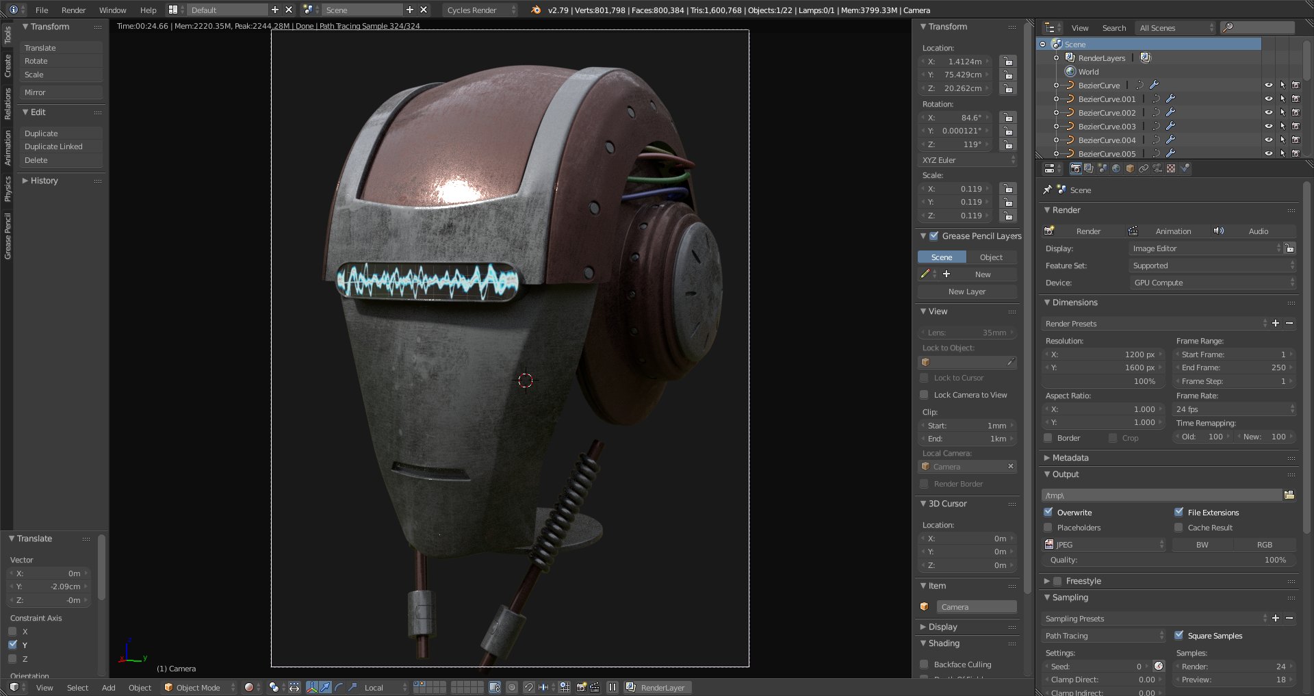Viewport: 1314px width, 696px height.
Task: Check the X constraint axis box
Action: pos(12,632)
